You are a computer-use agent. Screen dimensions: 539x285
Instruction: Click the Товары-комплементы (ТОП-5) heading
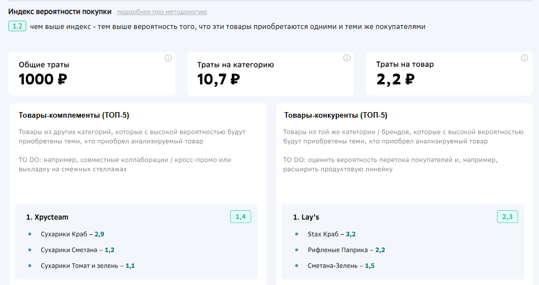coord(74,115)
